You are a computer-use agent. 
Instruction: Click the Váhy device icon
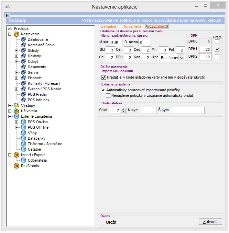23,133
